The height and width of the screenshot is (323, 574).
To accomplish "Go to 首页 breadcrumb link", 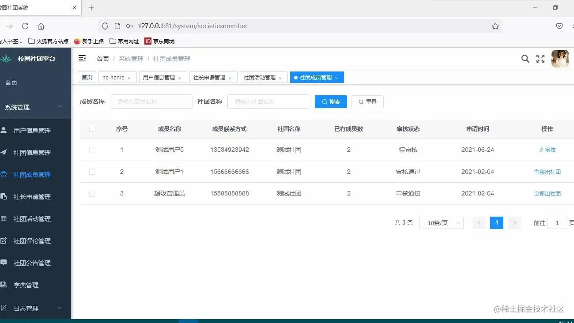I will click(x=103, y=59).
